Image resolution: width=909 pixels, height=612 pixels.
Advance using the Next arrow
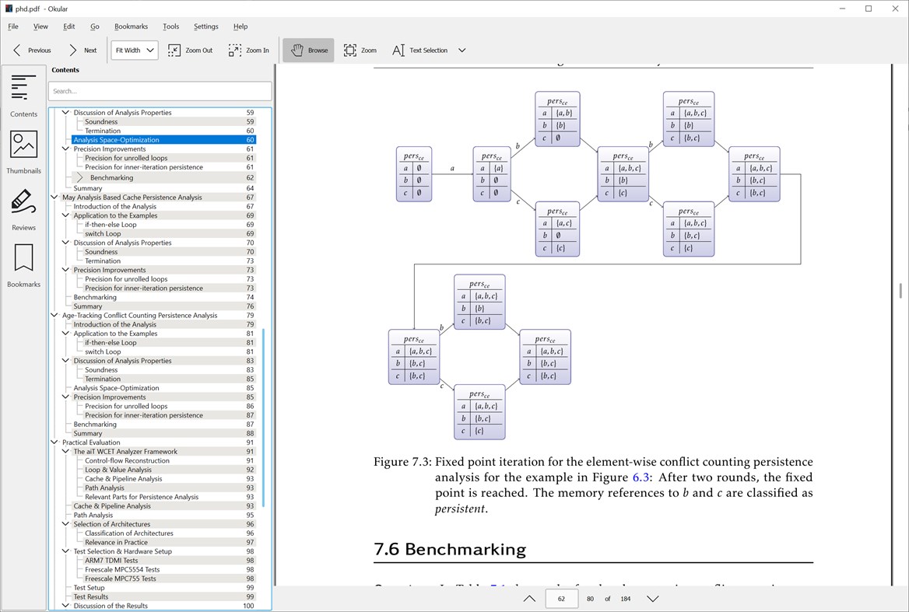[83, 50]
